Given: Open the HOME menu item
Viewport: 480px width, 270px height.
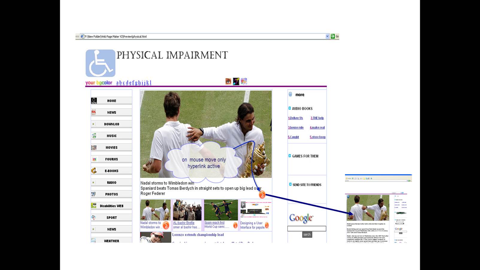Looking at the screenshot, I should pyautogui.click(x=111, y=101).
